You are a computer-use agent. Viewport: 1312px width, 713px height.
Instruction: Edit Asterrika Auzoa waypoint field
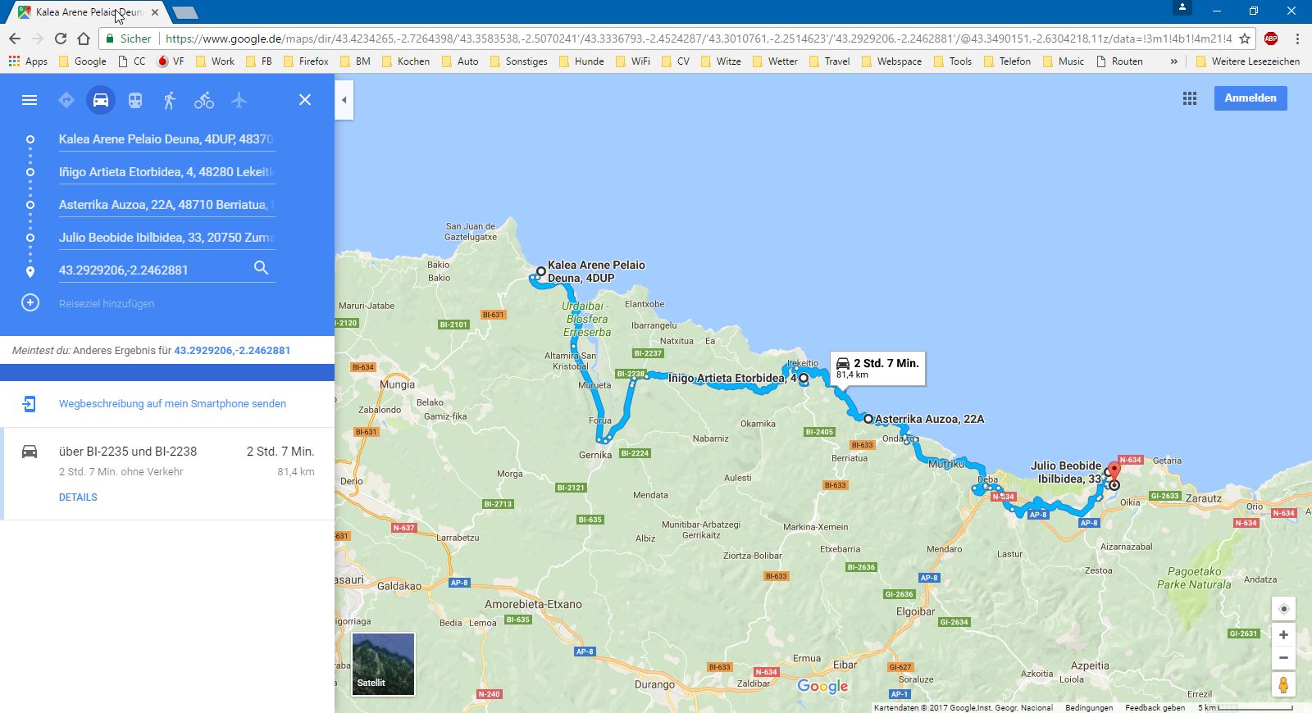tap(166, 205)
